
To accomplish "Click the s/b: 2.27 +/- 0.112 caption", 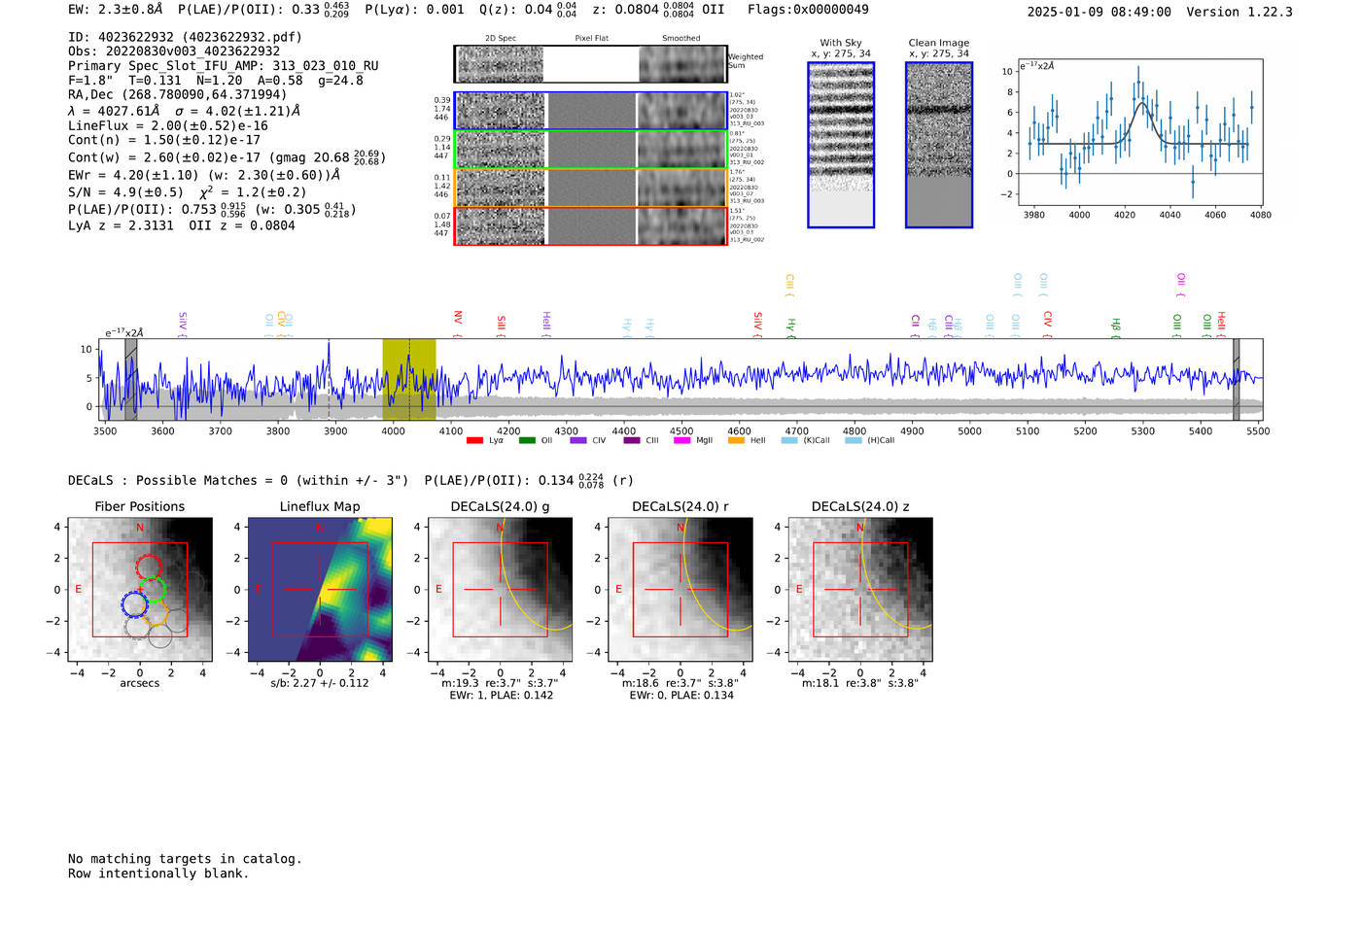I will pos(320,683).
